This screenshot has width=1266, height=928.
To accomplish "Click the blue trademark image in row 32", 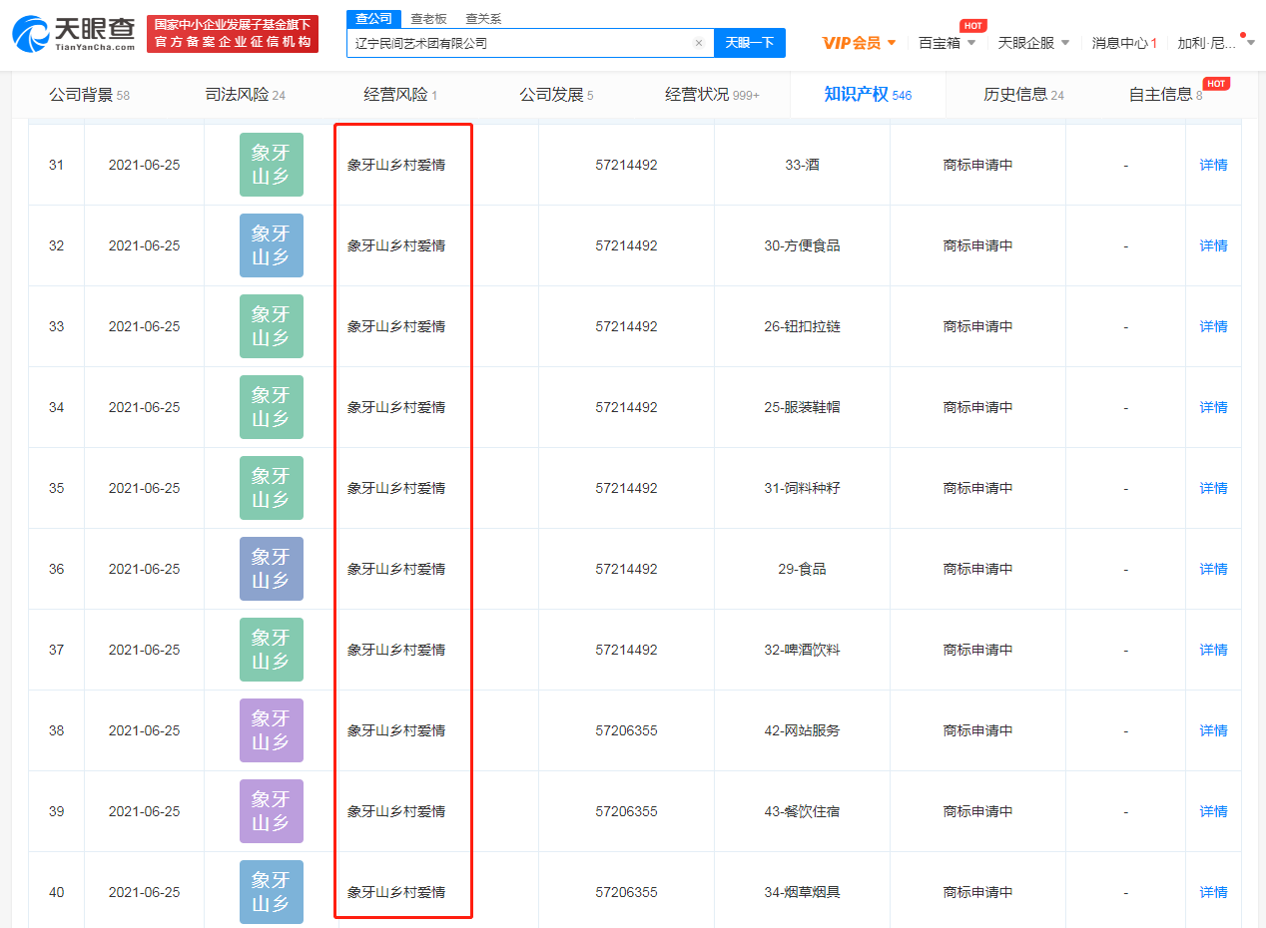I will tap(271, 245).
